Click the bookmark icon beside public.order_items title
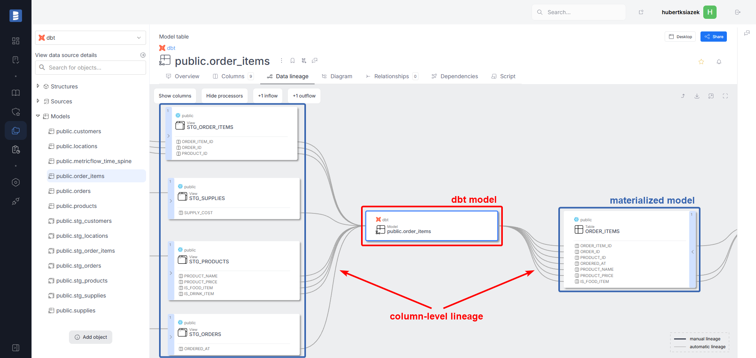 (293, 61)
